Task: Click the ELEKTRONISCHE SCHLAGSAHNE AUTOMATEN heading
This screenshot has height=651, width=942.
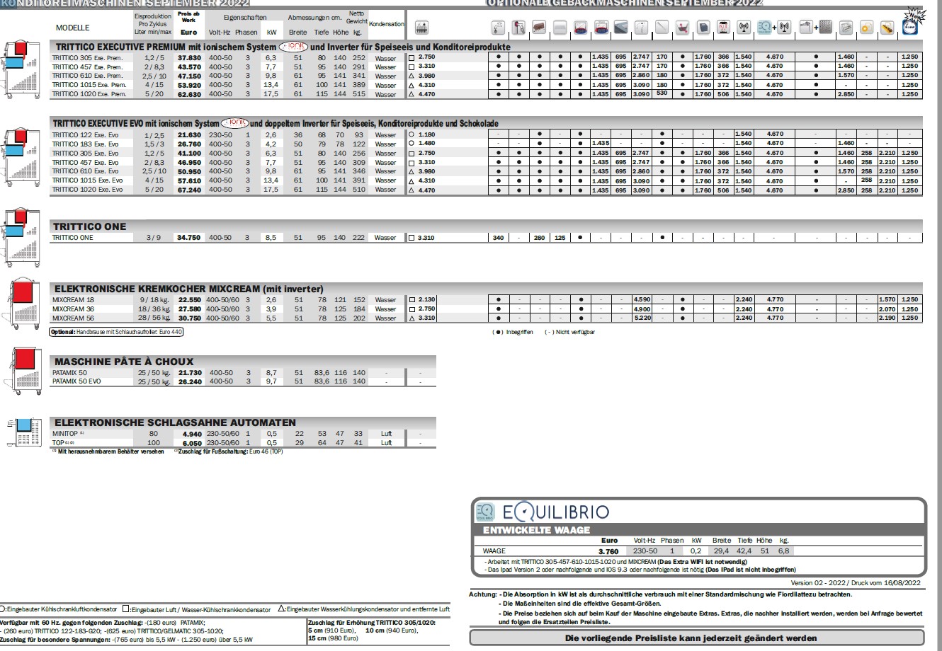Action: coord(175,422)
